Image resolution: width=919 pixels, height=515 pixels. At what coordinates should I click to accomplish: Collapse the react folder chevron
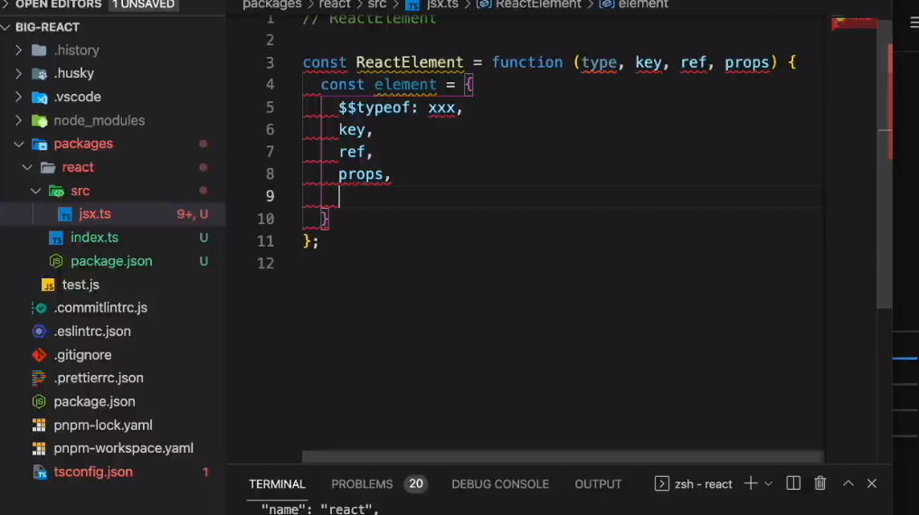[x=27, y=167]
